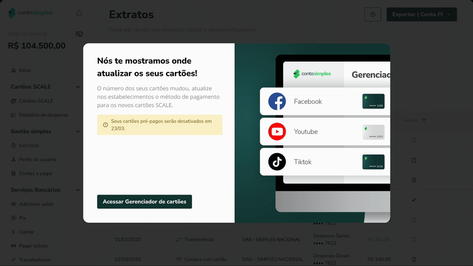Viewport: 473px width, 266px height.
Task: Click the dollar icon beside Cobrar
Action: point(13,232)
